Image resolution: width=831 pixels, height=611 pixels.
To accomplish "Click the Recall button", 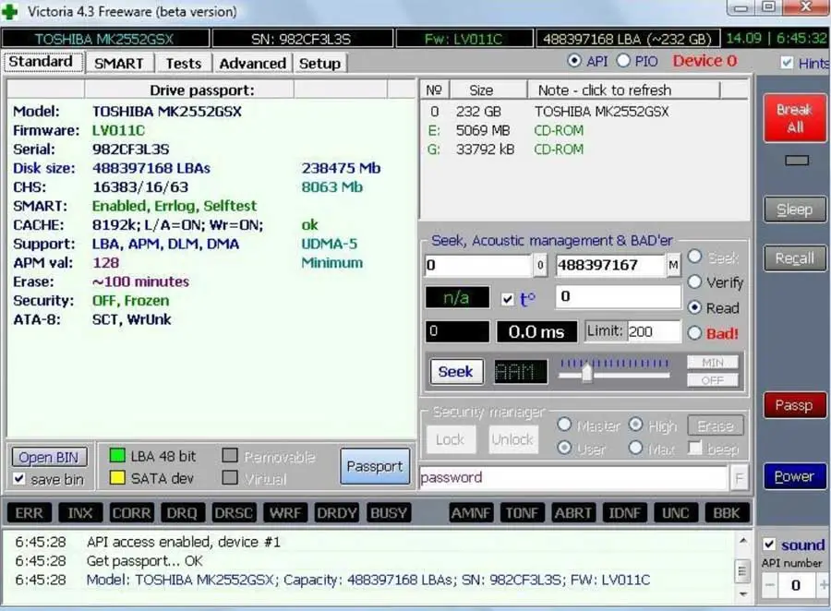I will click(795, 258).
